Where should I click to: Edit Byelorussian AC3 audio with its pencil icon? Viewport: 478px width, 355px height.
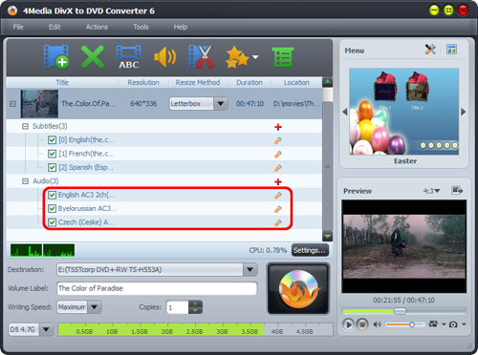278,209
